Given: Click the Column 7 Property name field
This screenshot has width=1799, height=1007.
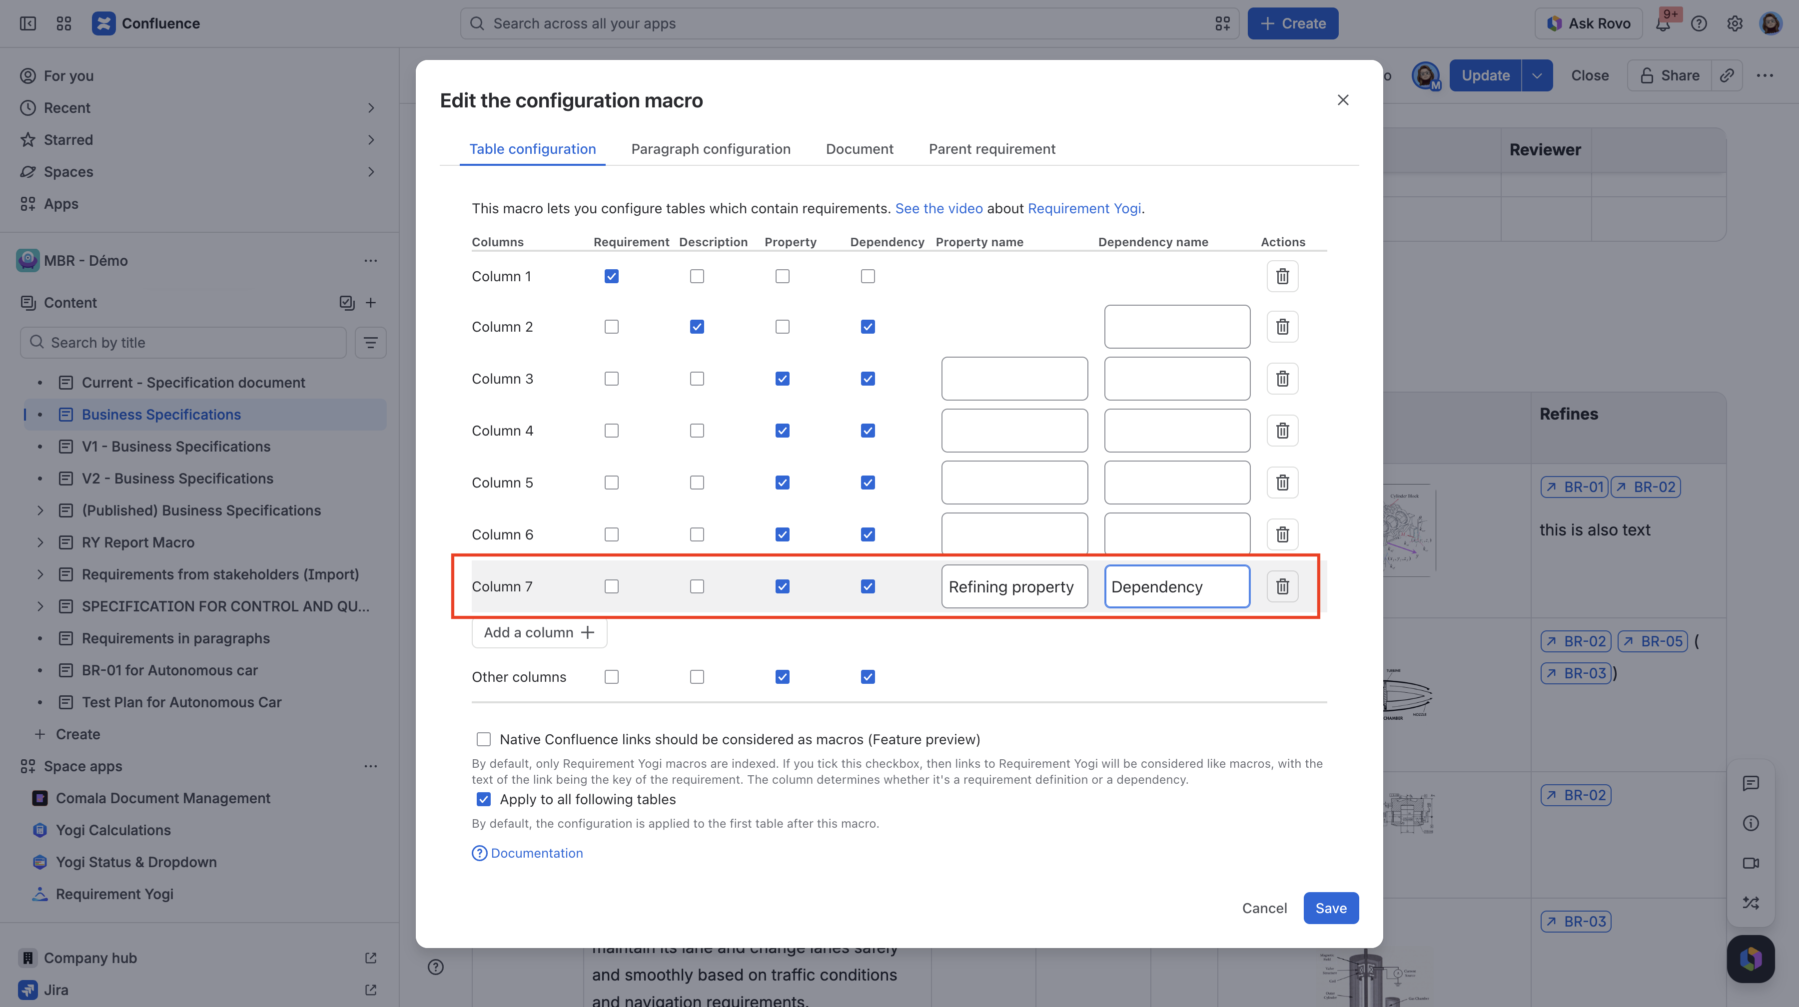Looking at the screenshot, I should pos(1014,586).
